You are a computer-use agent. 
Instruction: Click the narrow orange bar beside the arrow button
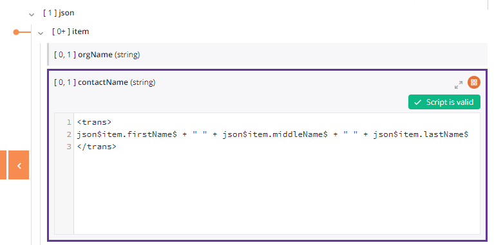coord(3,165)
